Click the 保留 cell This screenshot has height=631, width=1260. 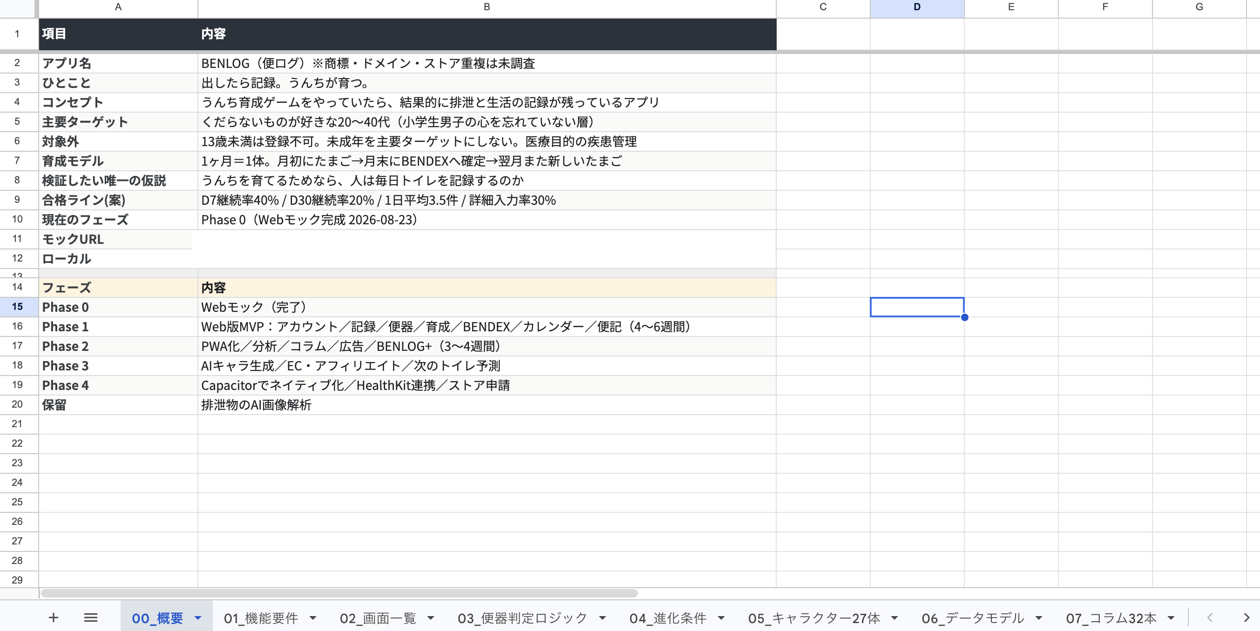coord(118,405)
